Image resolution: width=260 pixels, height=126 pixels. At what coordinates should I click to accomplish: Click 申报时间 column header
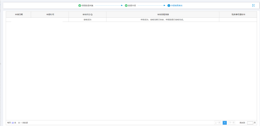(x=50, y=14)
